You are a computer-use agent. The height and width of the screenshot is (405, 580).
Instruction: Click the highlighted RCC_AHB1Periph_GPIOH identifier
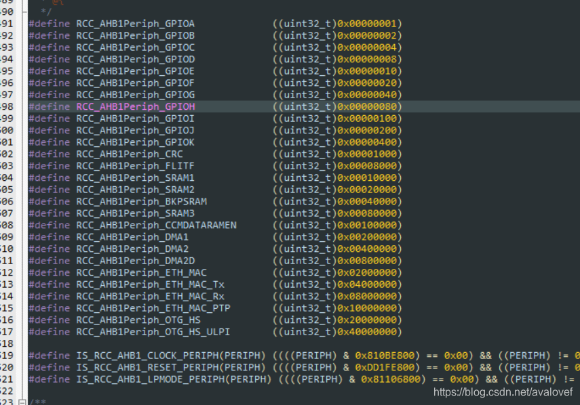click(136, 107)
